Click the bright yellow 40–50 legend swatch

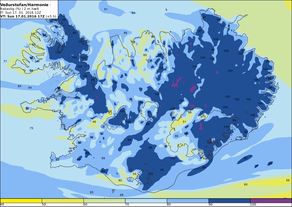point(21,201)
